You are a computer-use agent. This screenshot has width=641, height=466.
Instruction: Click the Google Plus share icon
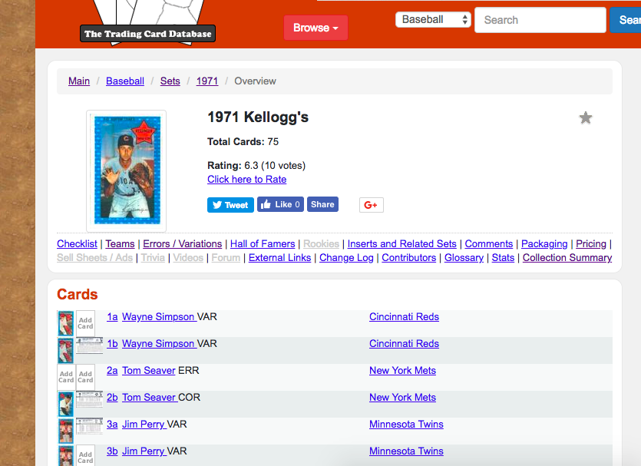[372, 205]
